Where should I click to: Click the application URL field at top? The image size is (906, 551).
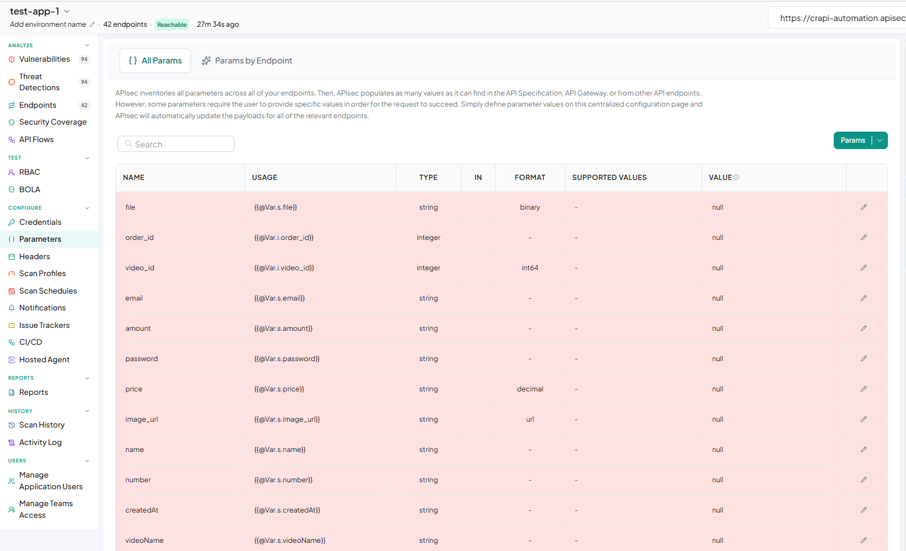tap(837, 18)
